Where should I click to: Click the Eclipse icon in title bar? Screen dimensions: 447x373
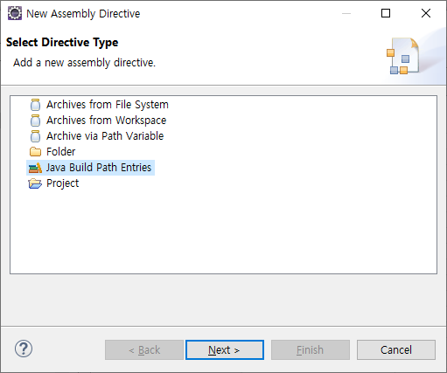[x=15, y=13]
